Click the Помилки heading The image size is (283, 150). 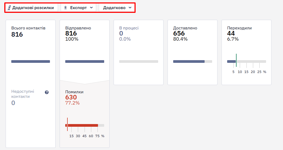click(x=74, y=92)
